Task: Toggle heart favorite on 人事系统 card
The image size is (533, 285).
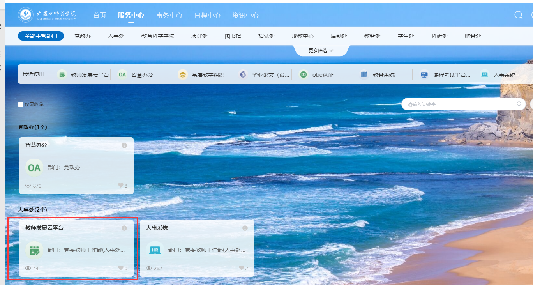Action: click(x=242, y=268)
